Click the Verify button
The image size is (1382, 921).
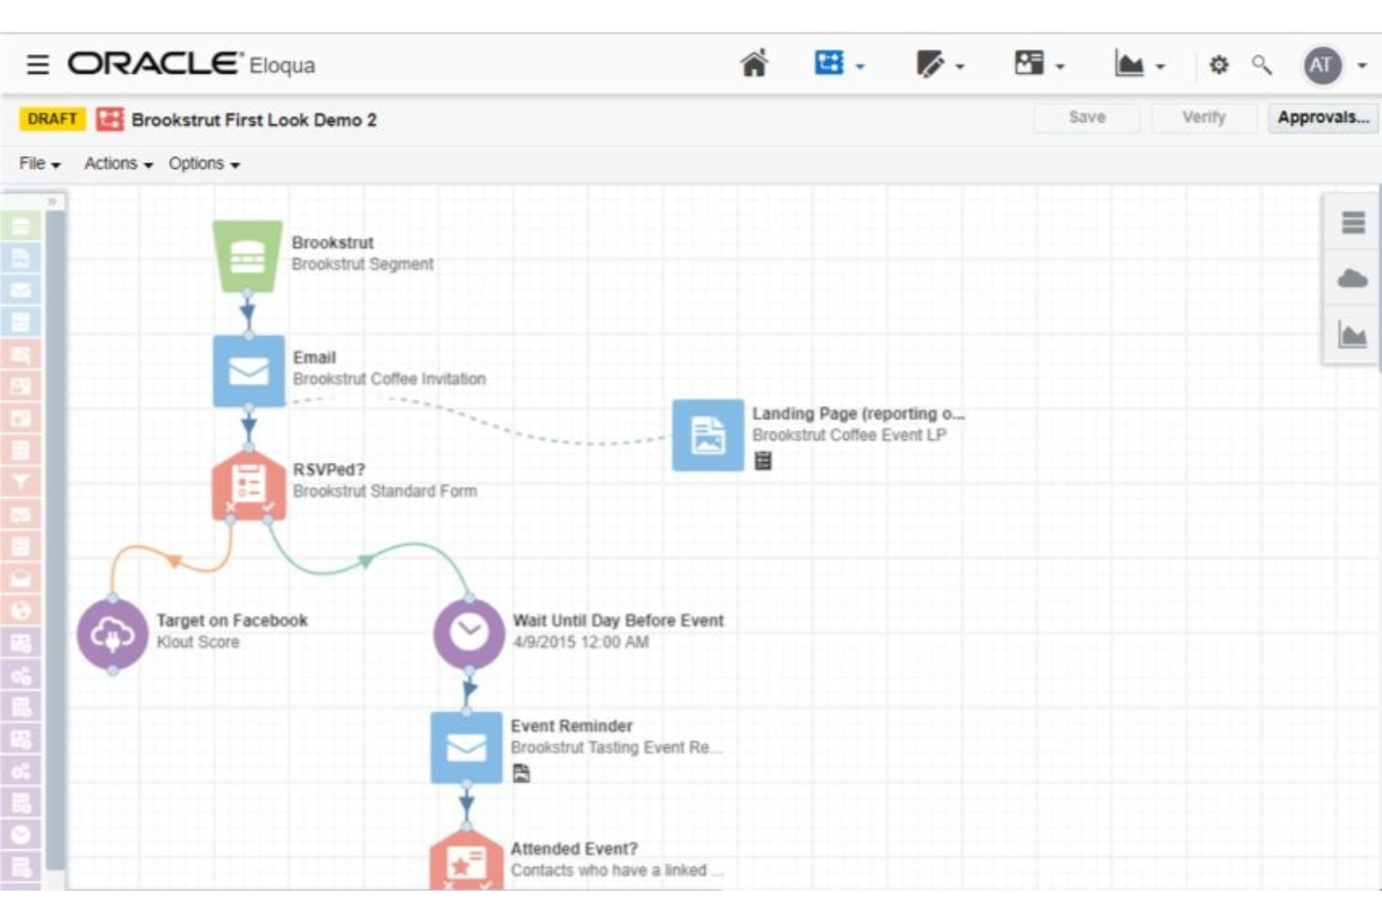click(x=1204, y=118)
